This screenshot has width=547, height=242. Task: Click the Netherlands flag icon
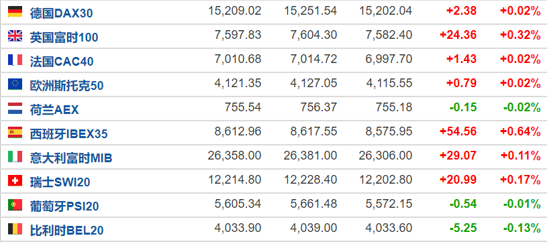click(15, 109)
